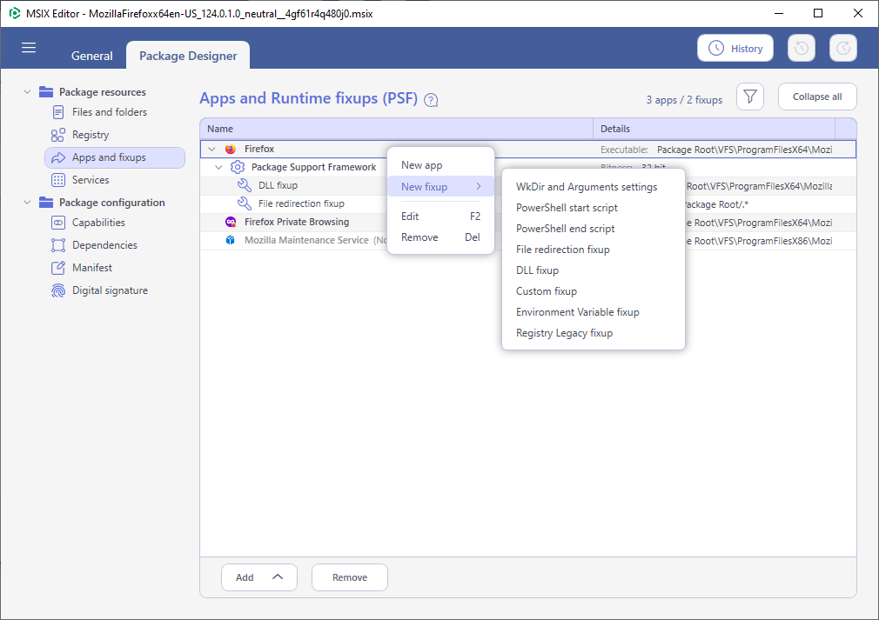879x620 pixels.
Task: Click the filter funnel icon
Action: 750,97
